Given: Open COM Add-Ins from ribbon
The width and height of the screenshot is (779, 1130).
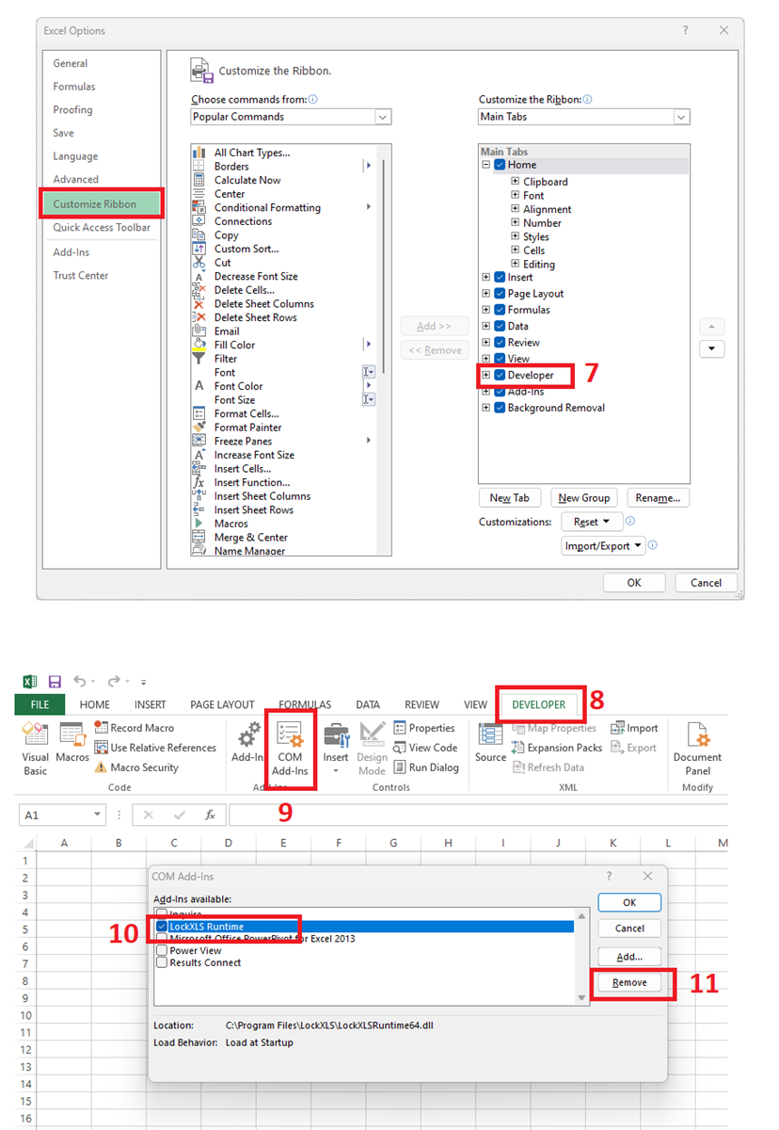Looking at the screenshot, I should pyautogui.click(x=290, y=750).
